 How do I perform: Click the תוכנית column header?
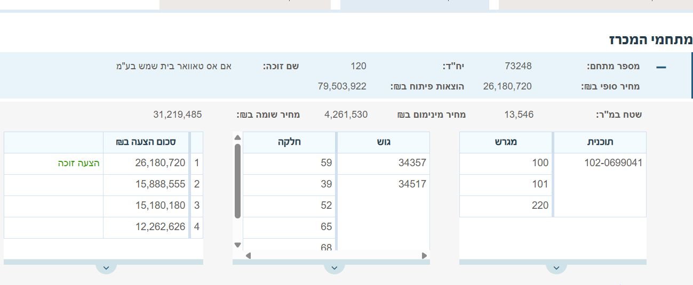click(600, 142)
